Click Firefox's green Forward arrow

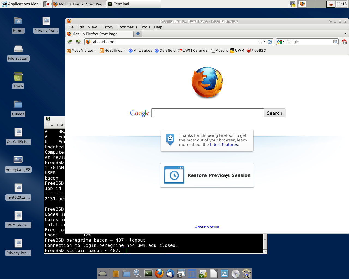79,42
